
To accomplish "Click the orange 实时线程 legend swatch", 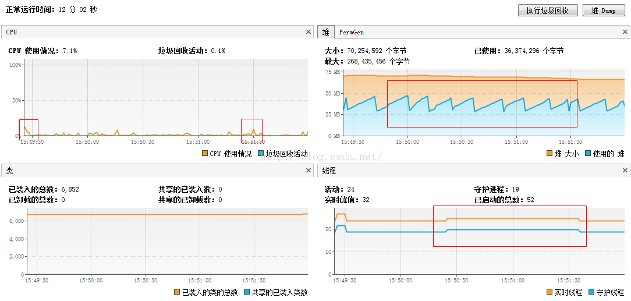I will click(x=550, y=292).
